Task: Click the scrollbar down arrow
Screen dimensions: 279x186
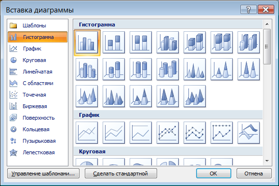Action: [x=267, y=161]
